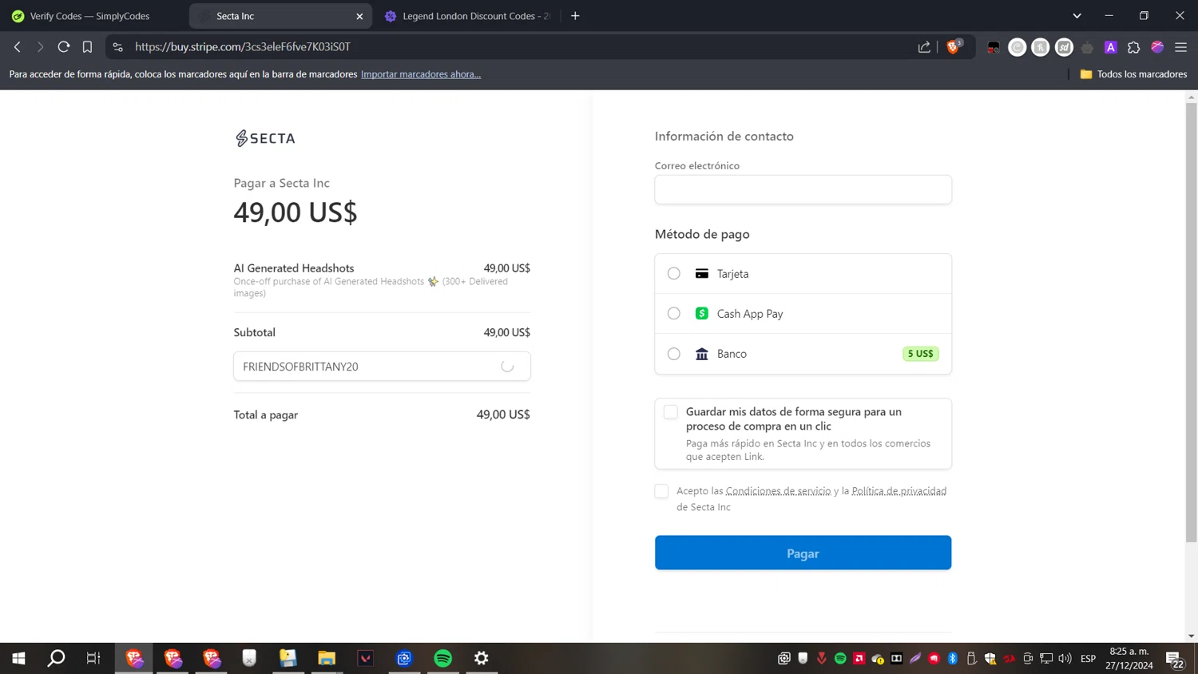Click the blue Pagar button
The height and width of the screenshot is (674, 1198).
pyautogui.click(x=803, y=553)
